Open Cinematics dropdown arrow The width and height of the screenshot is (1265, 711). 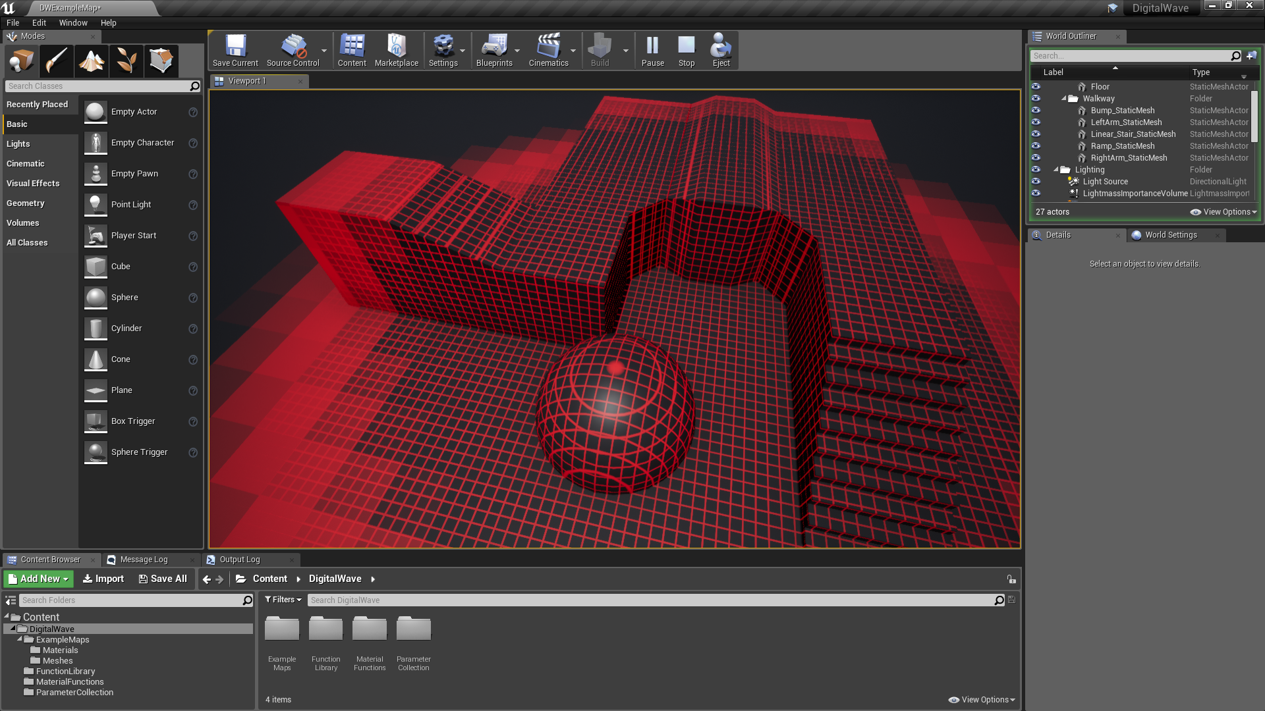click(573, 51)
